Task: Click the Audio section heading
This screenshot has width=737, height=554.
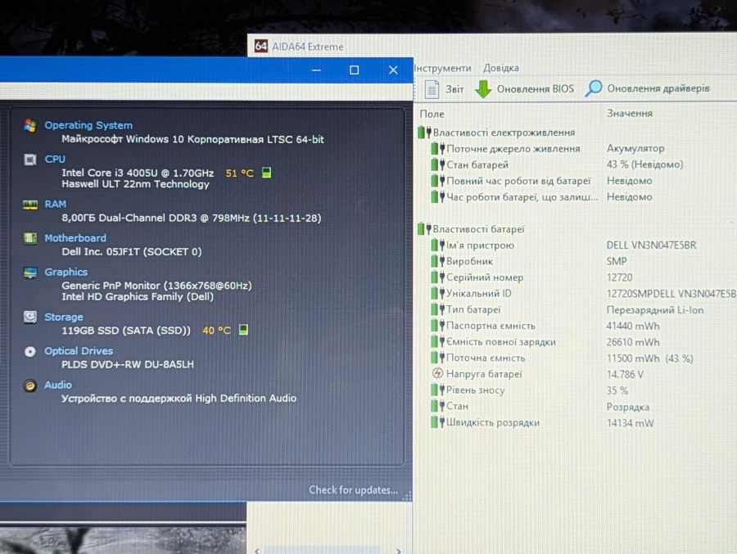Action: 58,385
